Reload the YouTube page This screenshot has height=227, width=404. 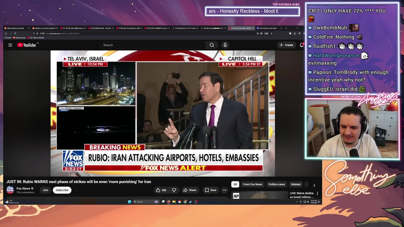point(15,33)
